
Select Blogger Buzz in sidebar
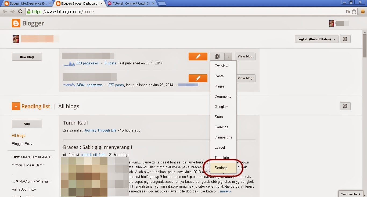tap(22, 144)
